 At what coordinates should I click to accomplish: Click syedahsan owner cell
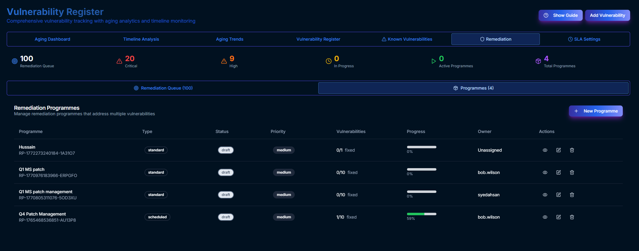488,195
